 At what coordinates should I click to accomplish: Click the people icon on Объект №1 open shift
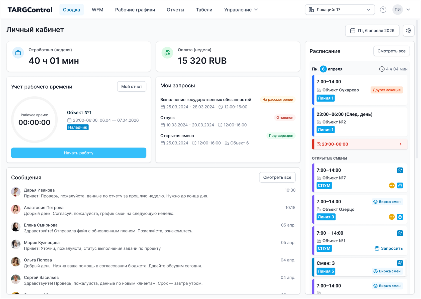pos(400,233)
